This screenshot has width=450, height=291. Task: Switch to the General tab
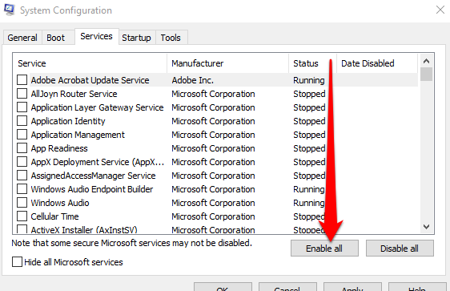click(x=22, y=38)
